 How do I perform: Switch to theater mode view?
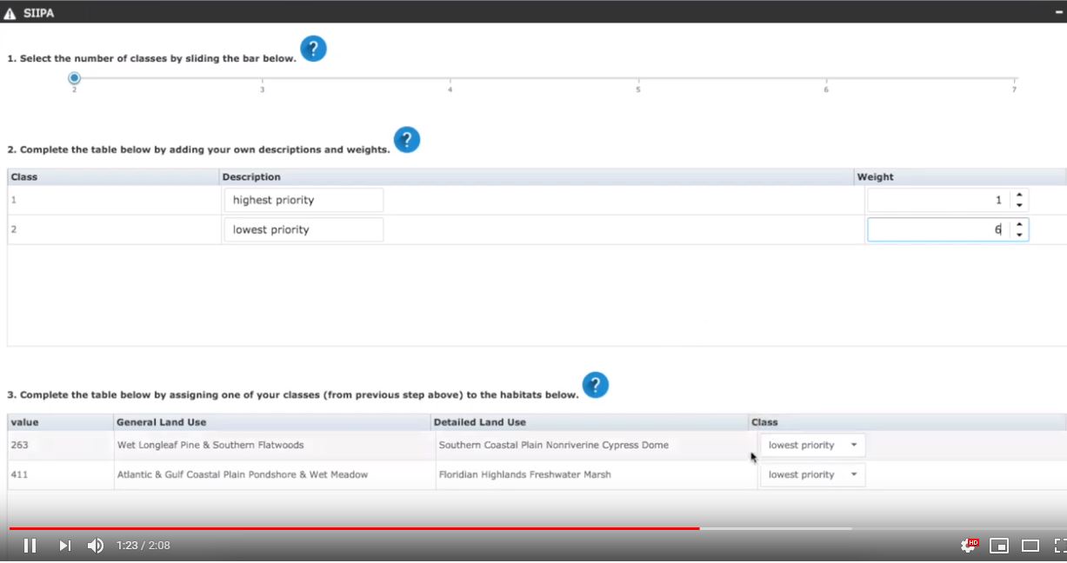1030,546
